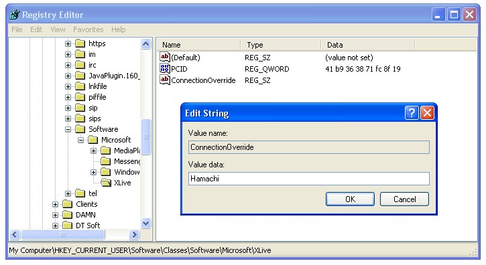Click the tree scroll left arrow

click(15, 235)
